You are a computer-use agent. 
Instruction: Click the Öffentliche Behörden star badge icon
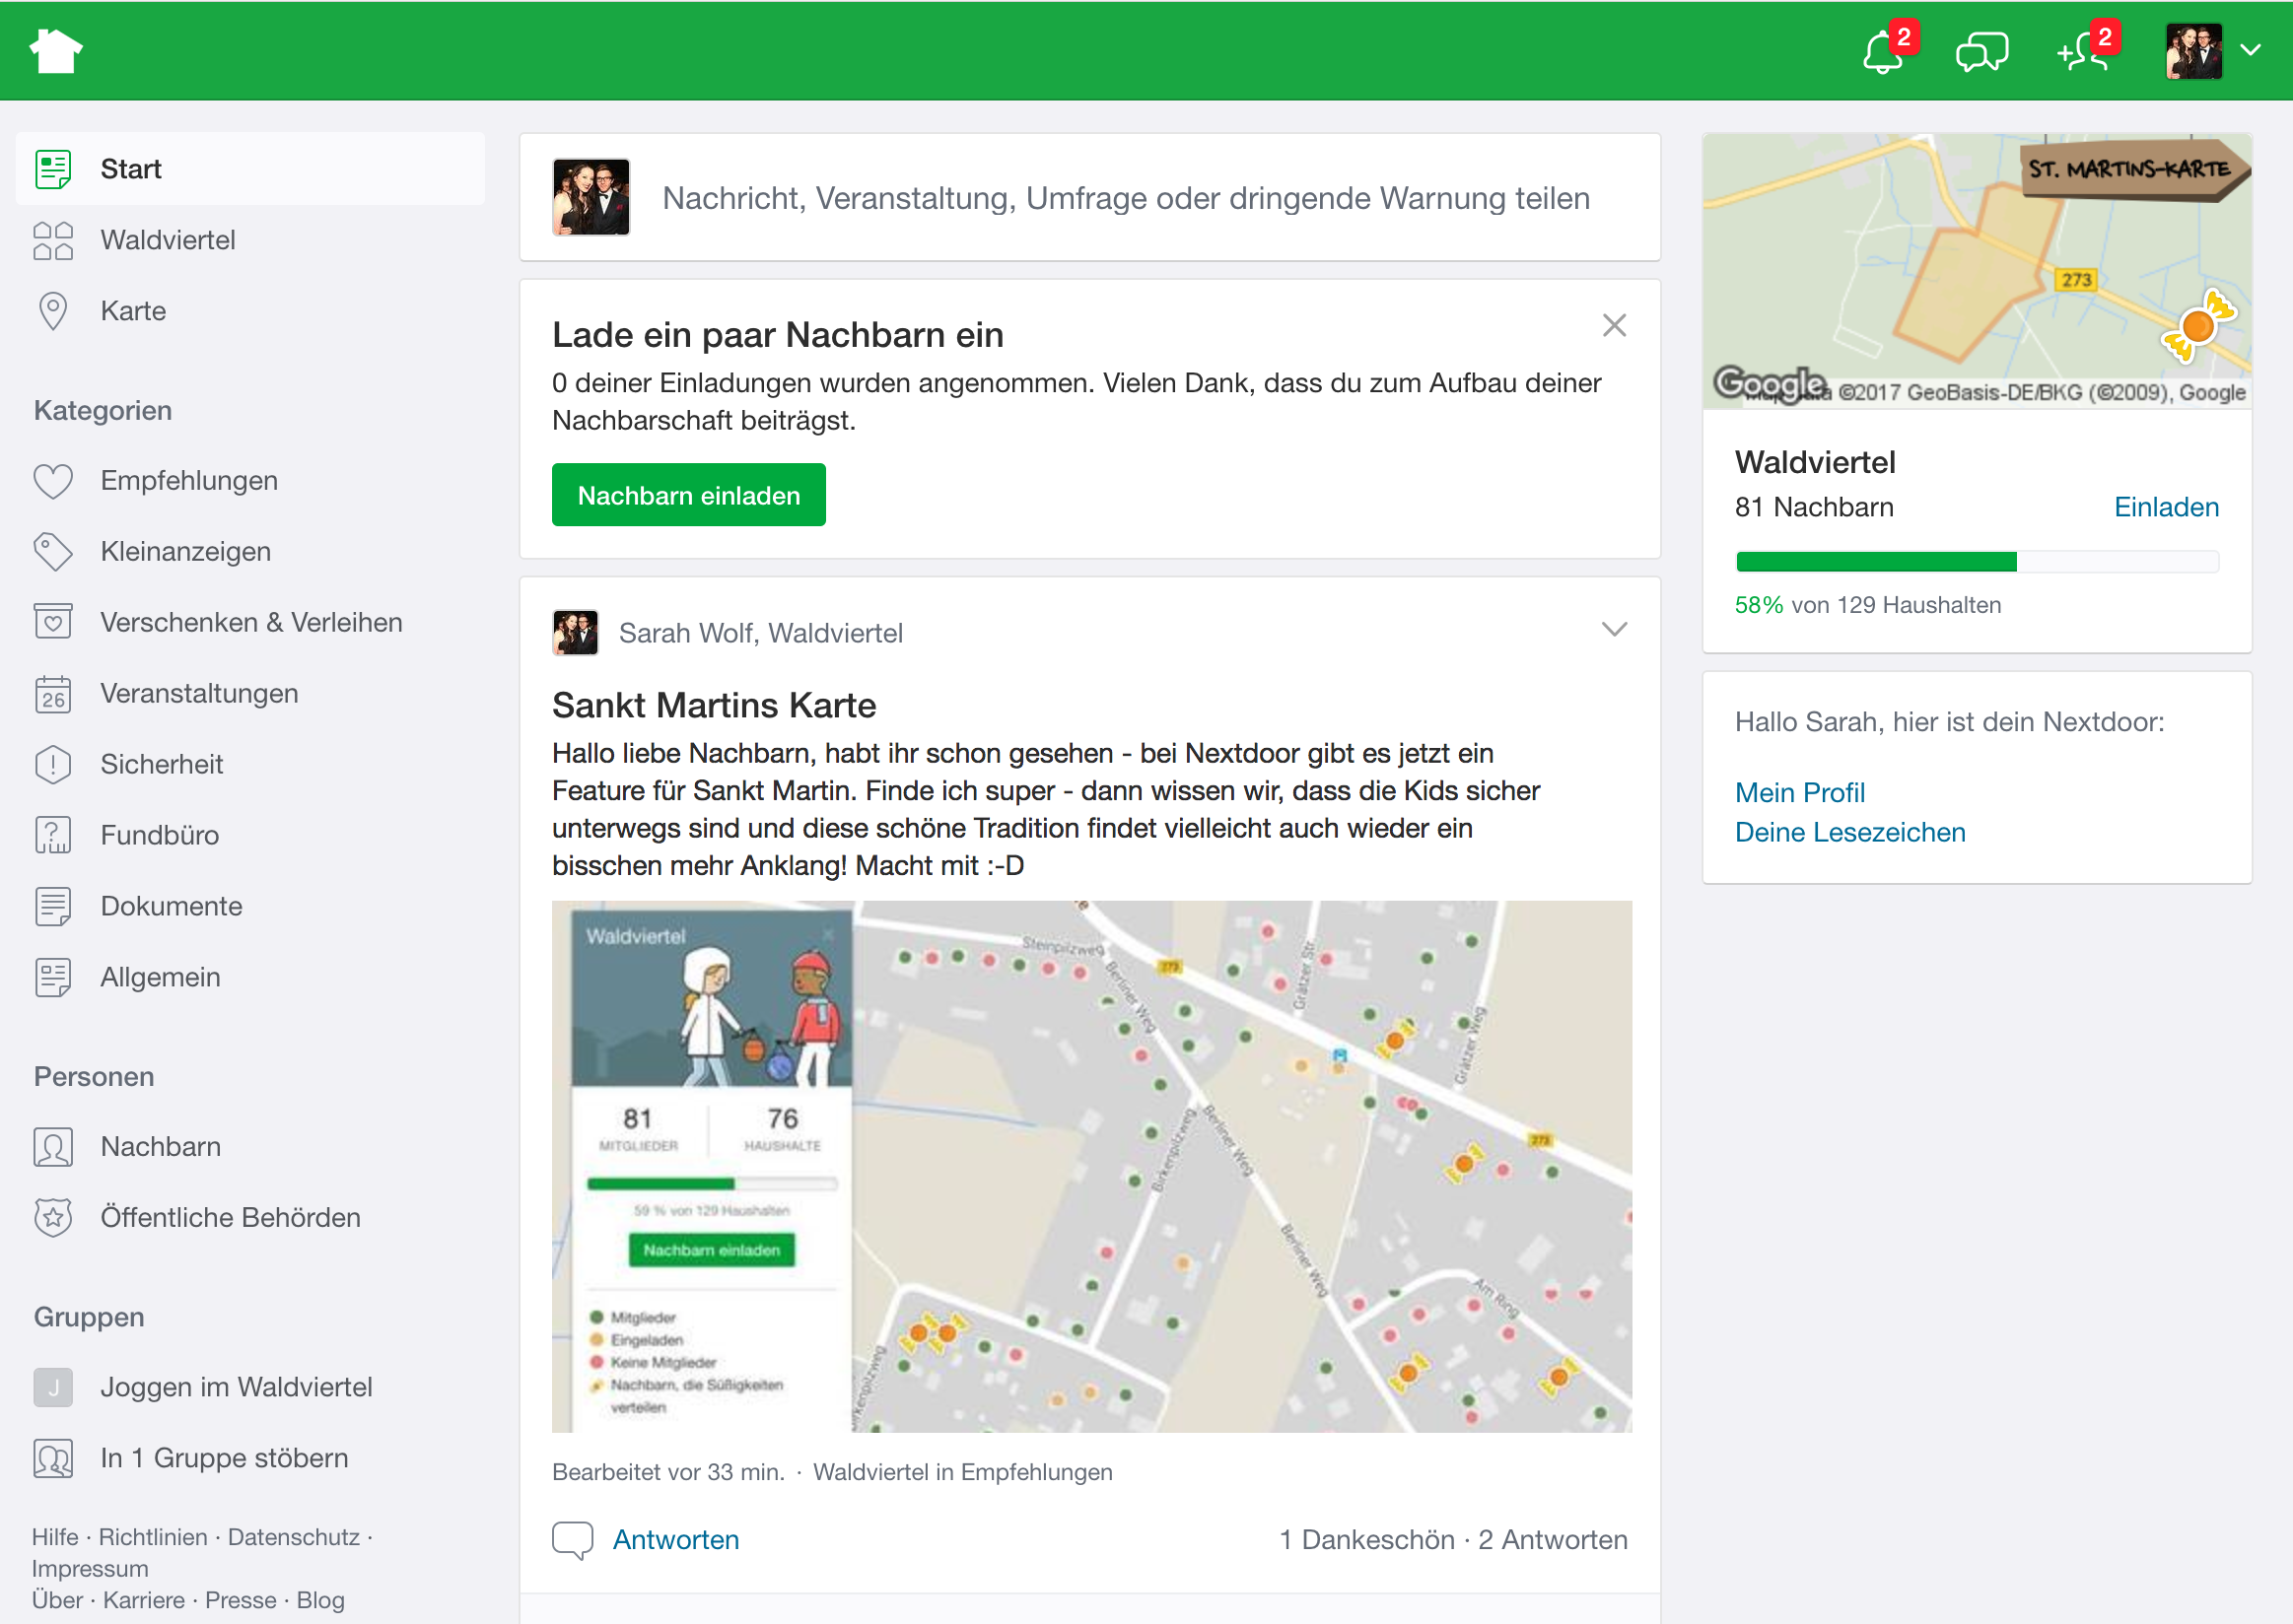point(53,1217)
